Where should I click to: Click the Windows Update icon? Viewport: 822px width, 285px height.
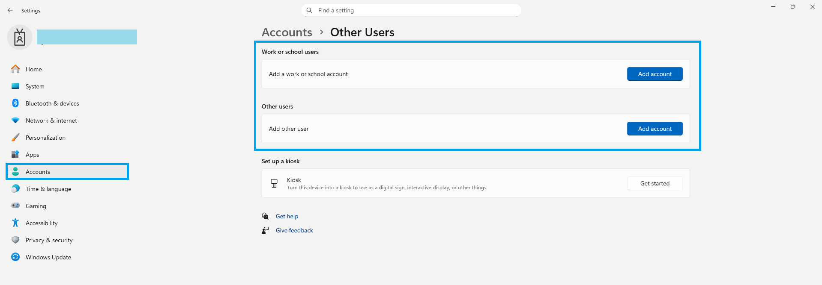click(x=15, y=257)
